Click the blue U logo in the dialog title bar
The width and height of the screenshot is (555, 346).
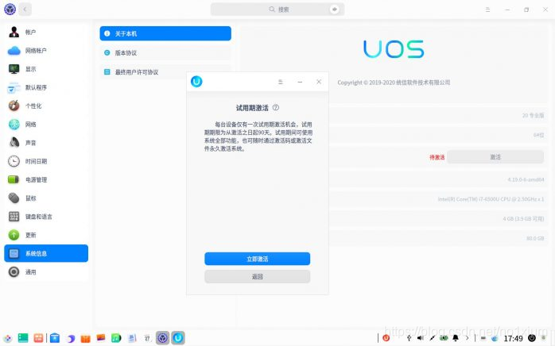click(x=196, y=82)
